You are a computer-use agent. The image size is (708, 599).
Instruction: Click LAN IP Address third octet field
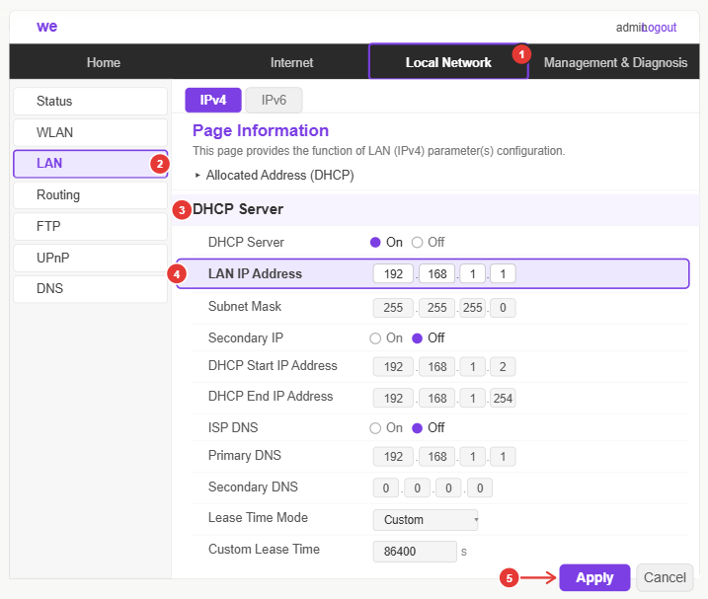coord(472,274)
